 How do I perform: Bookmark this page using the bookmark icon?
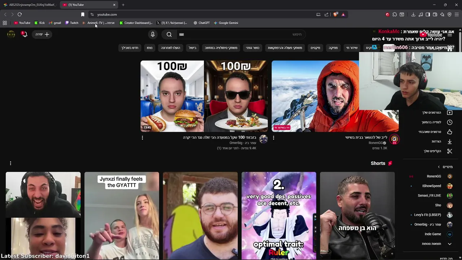coord(83,14)
